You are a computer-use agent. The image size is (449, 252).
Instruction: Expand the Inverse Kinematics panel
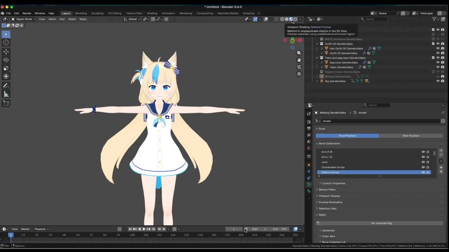point(330,202)
